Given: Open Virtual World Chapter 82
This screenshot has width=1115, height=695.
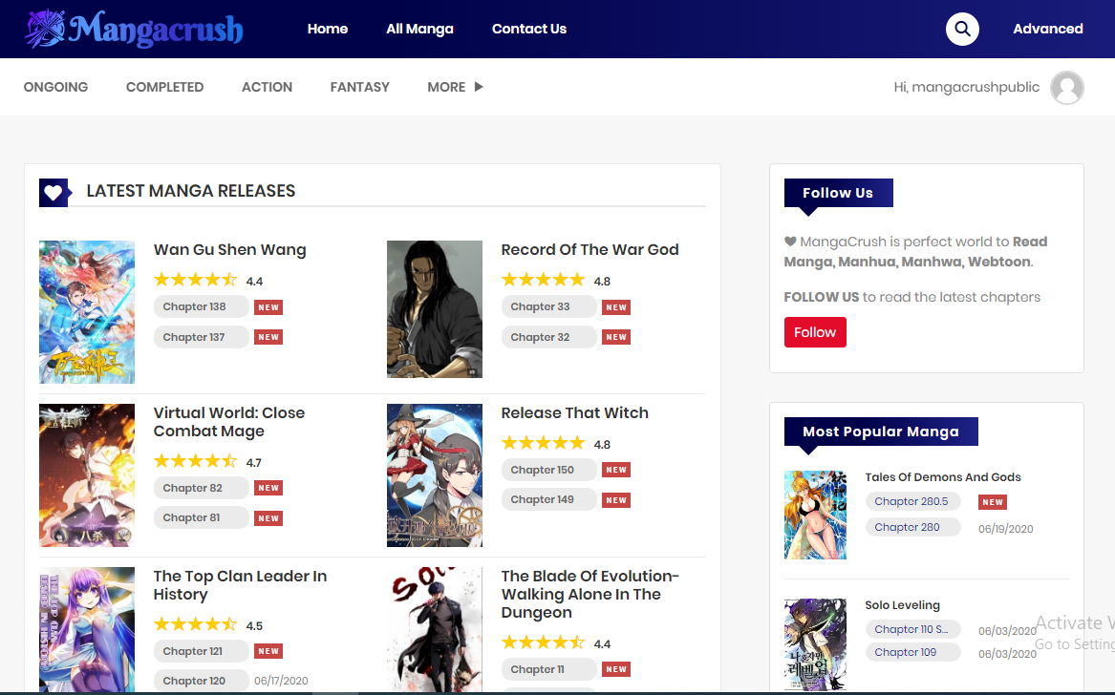Looking at the screenshot, I should 202,488.
